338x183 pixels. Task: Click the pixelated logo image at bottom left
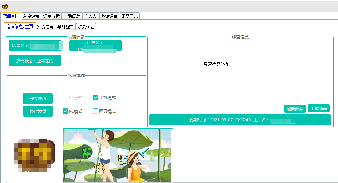pos(33,155)
